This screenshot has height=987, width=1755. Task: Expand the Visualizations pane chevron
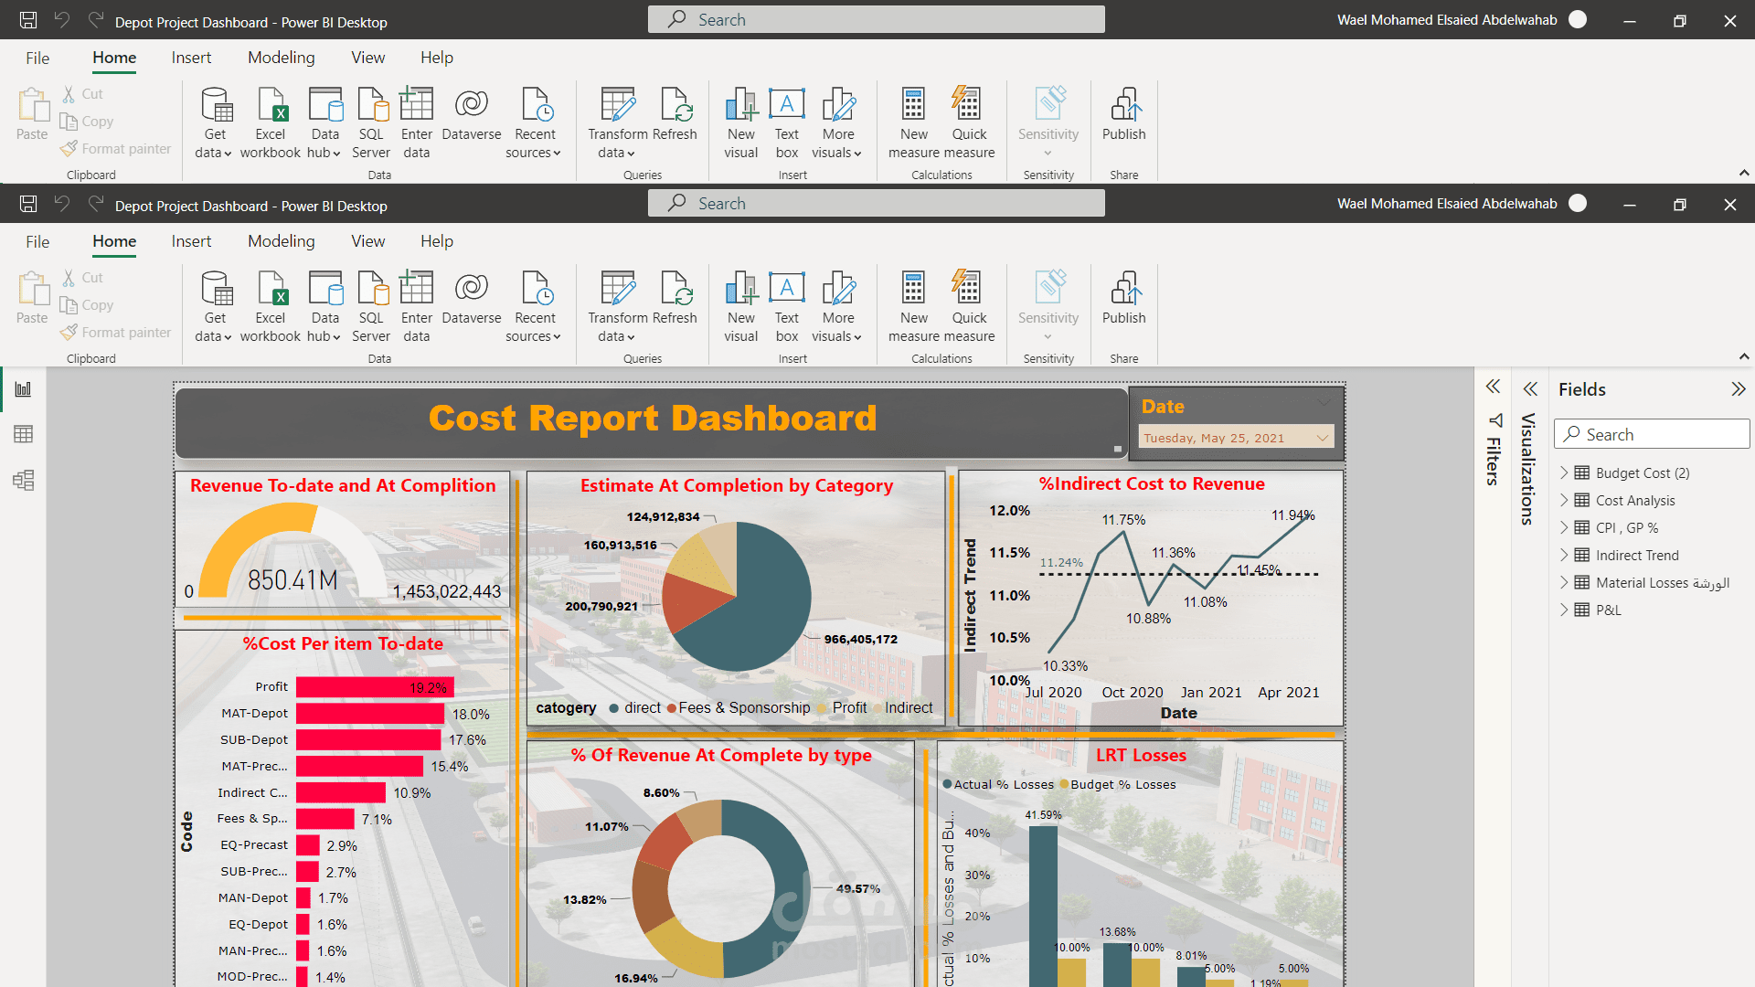[x=1530, y=389]
